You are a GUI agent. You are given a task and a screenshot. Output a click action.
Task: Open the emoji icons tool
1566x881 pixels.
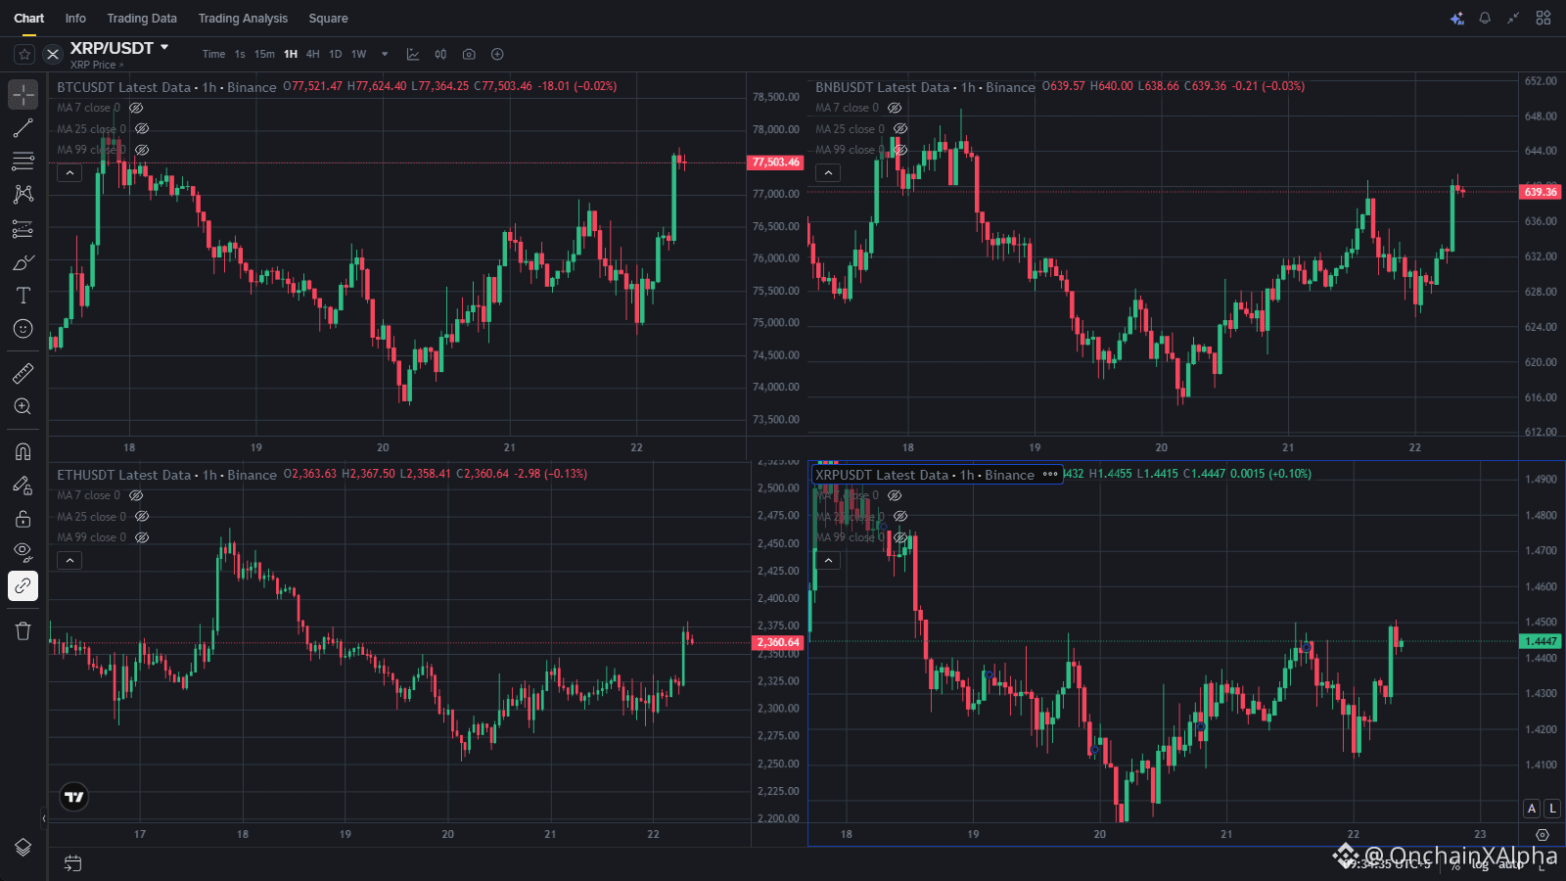tap(23, 329)
